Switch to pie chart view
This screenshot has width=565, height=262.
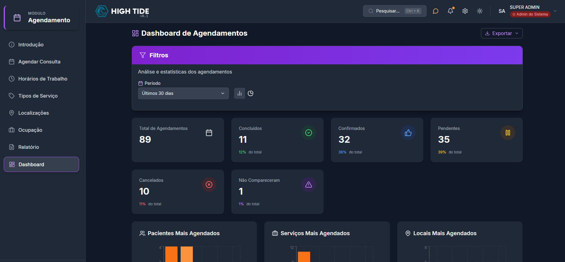click(251, 93)
